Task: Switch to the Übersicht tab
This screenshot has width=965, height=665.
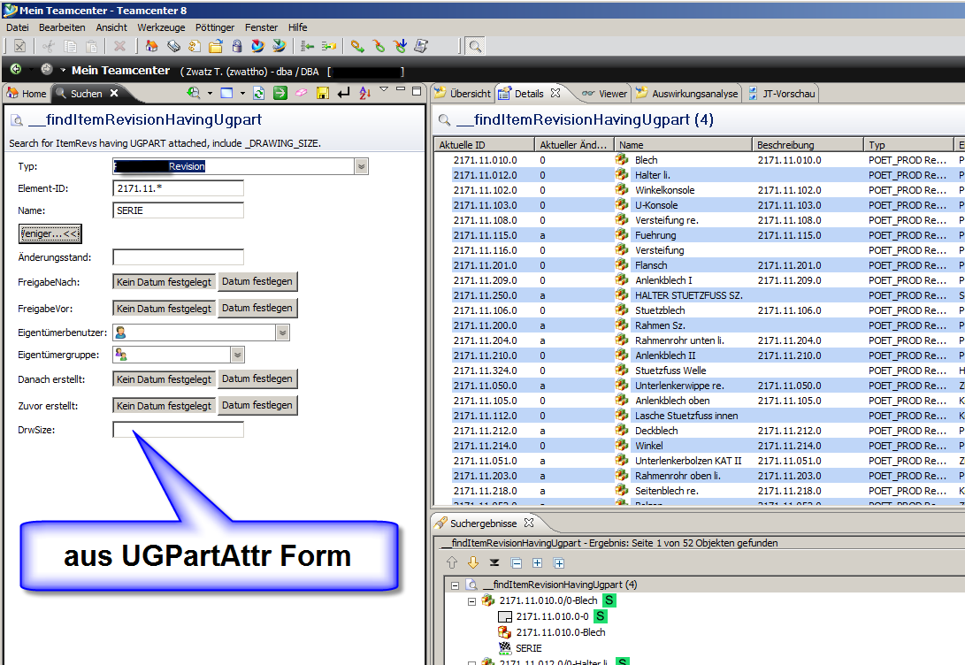Action: tap(463, 94)
